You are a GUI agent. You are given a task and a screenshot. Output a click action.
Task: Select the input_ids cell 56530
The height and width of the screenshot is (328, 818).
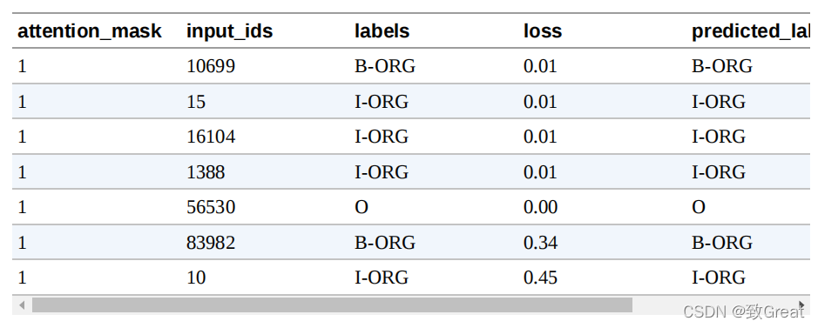(x=211, y=207)
